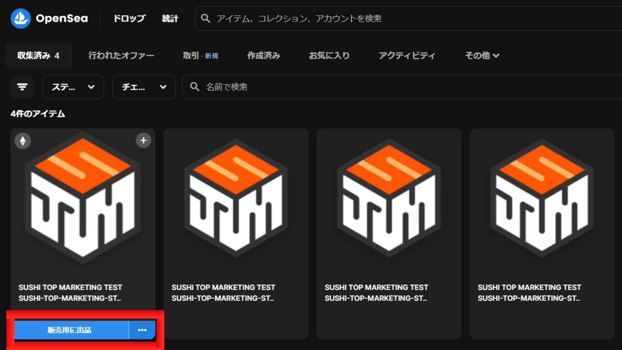Image resolution: width=622 pixels, height=350 pixels.
Task: Switch to 作成済み tab
Action: click(264, 55)
